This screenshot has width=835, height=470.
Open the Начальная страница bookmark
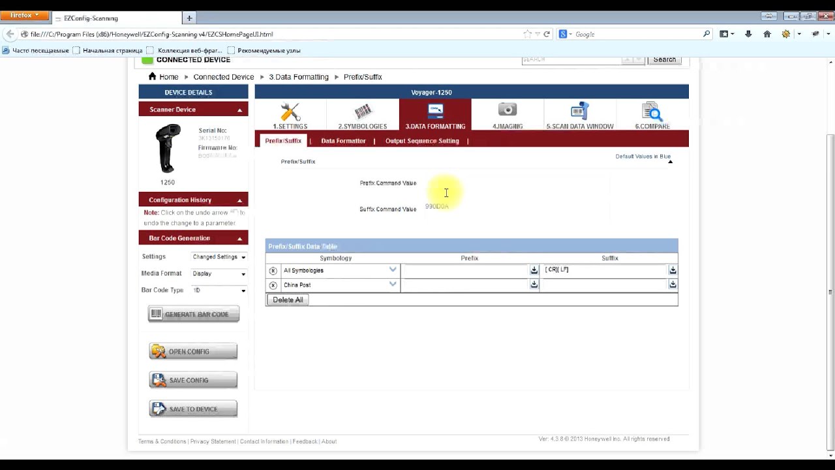[108, 50]
